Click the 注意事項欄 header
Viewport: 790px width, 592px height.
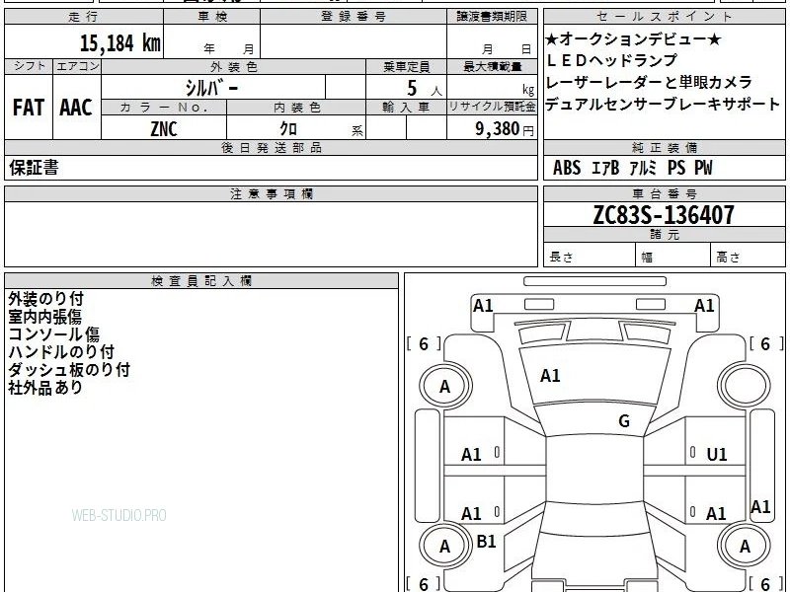click(x=271, y=194)
